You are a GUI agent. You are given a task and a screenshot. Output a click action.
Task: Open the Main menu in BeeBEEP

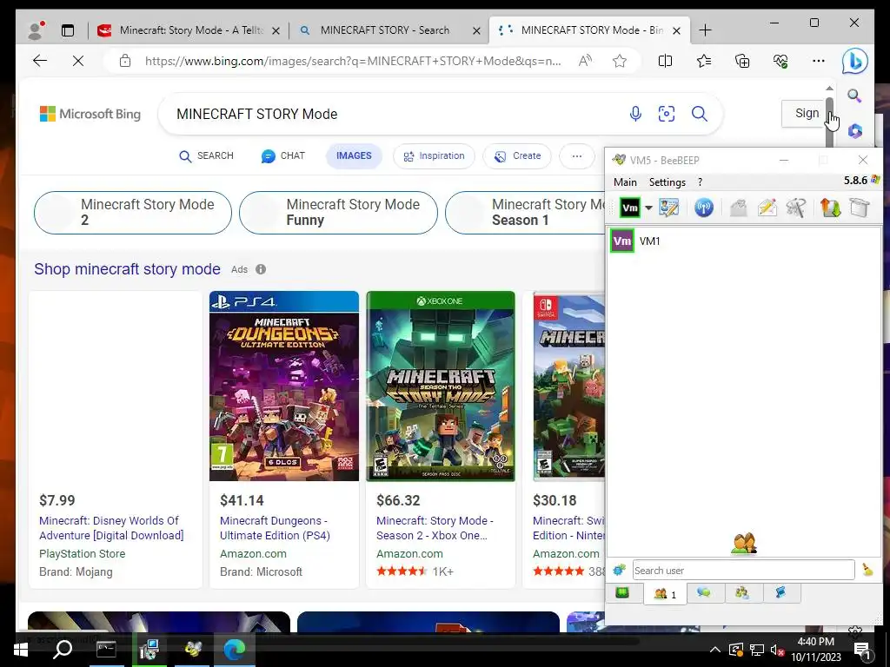pyautogui.click(x=625, y=182)
